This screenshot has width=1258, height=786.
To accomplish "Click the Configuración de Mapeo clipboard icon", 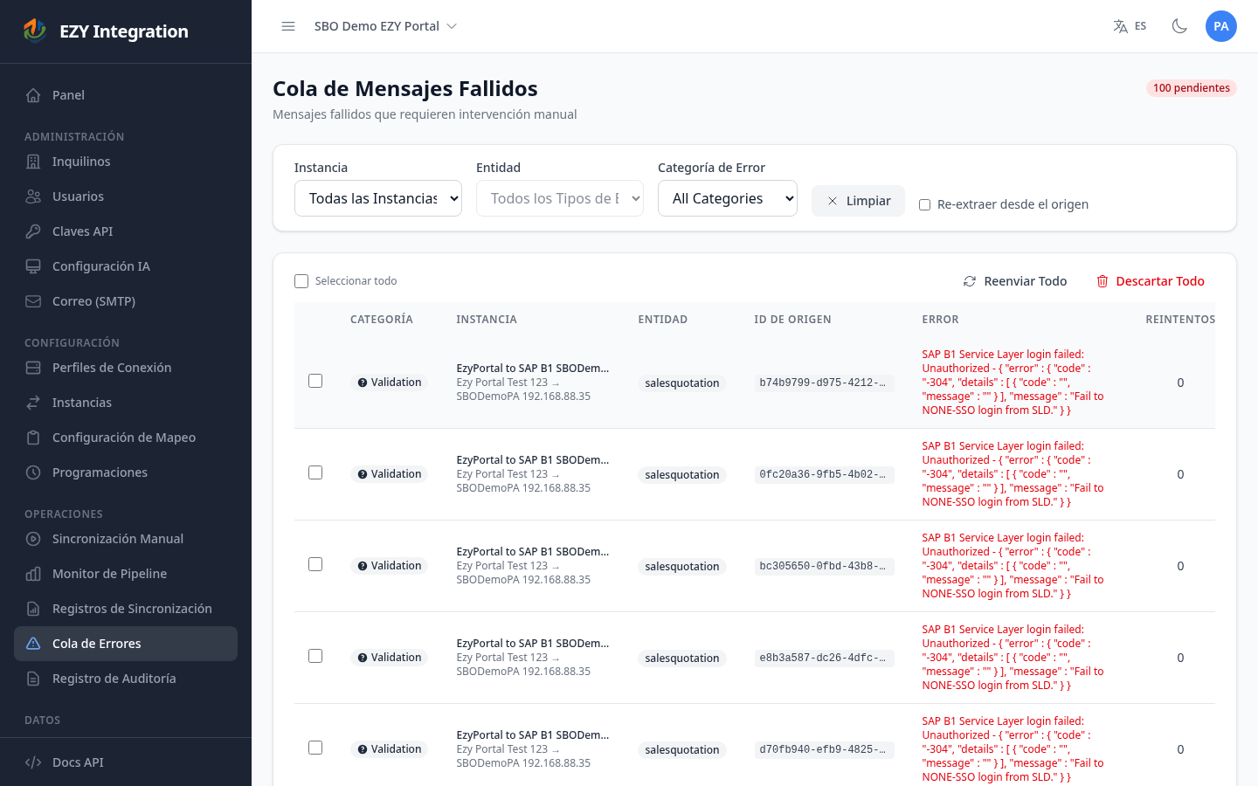I will [33, 438].
